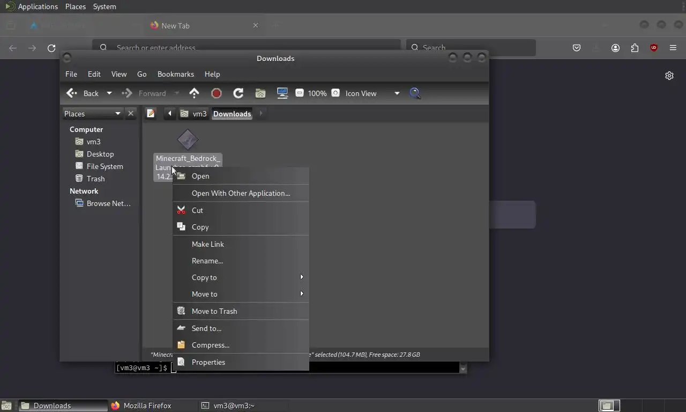Click the vm3 home folder sidebar icon
This screenshot has height=412, width=686.
coord(79,142)
